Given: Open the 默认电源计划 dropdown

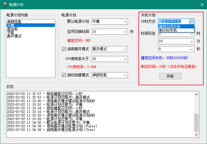Looking at the screenshot, I should click(110, 22).
